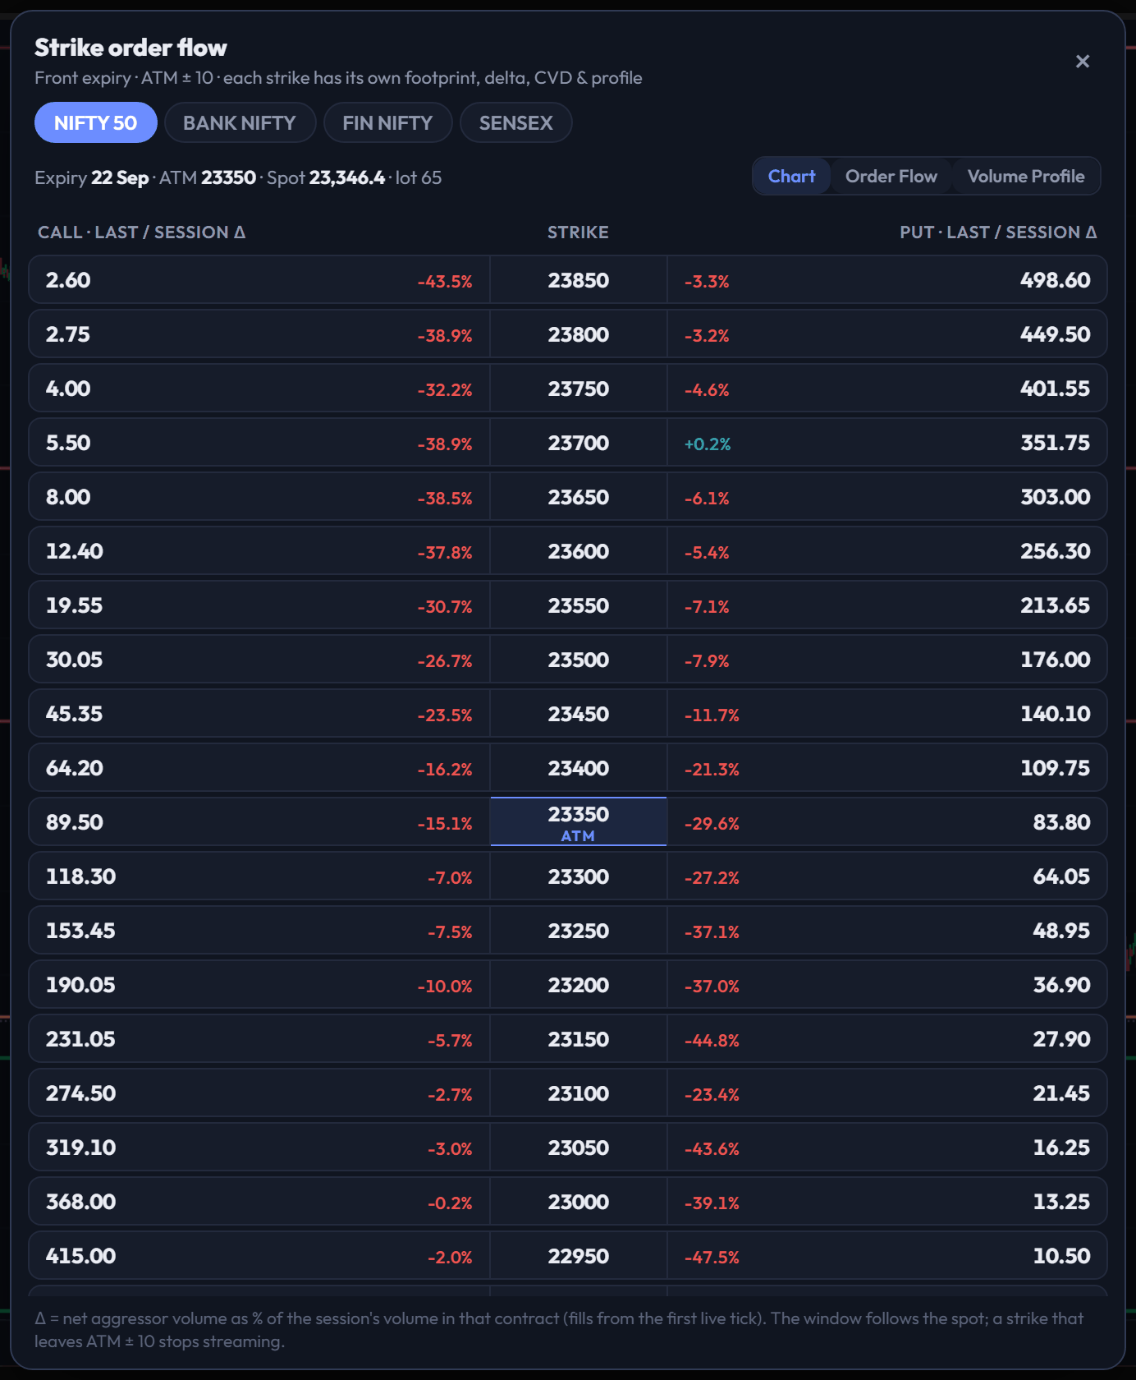
Task: Click call last price 415.00
Action: (x=81, y=1256)
